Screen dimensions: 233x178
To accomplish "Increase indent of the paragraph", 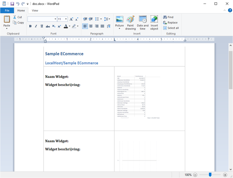I will [x=91, y=19].
